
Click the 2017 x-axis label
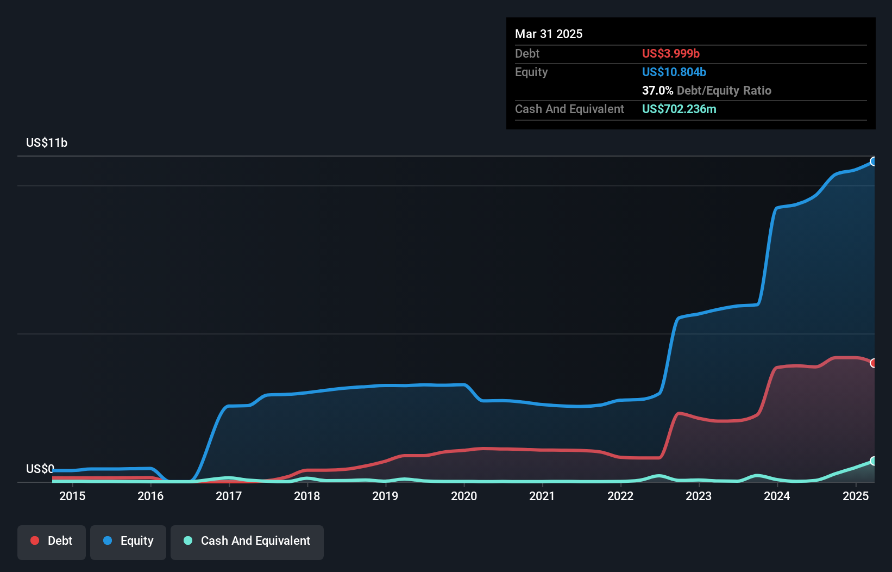(x=229, y=496)
